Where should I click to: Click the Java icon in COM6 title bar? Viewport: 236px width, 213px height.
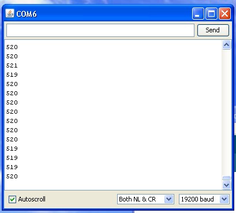10,13
